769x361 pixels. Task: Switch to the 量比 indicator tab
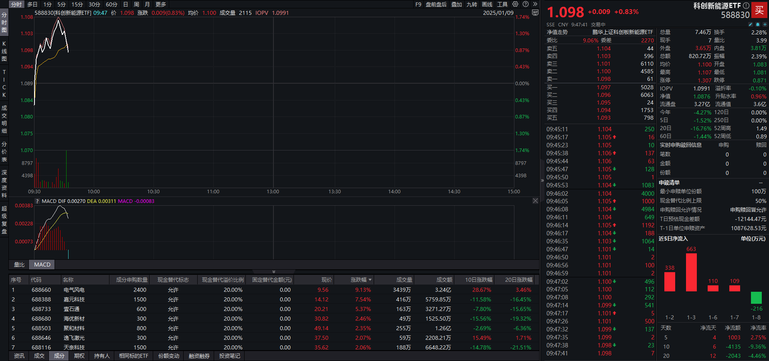pos(19,265)
